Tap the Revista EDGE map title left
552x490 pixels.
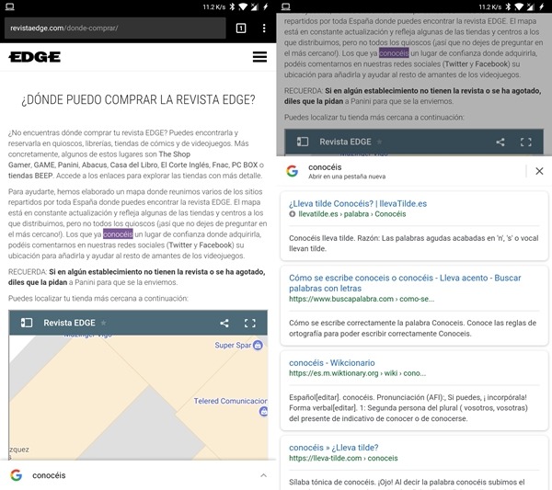(69, 323)
